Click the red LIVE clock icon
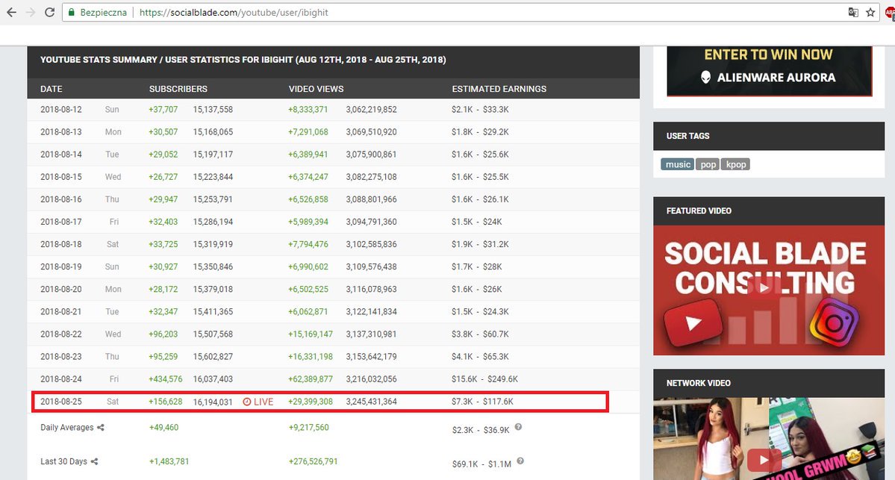 click(246, 402)
